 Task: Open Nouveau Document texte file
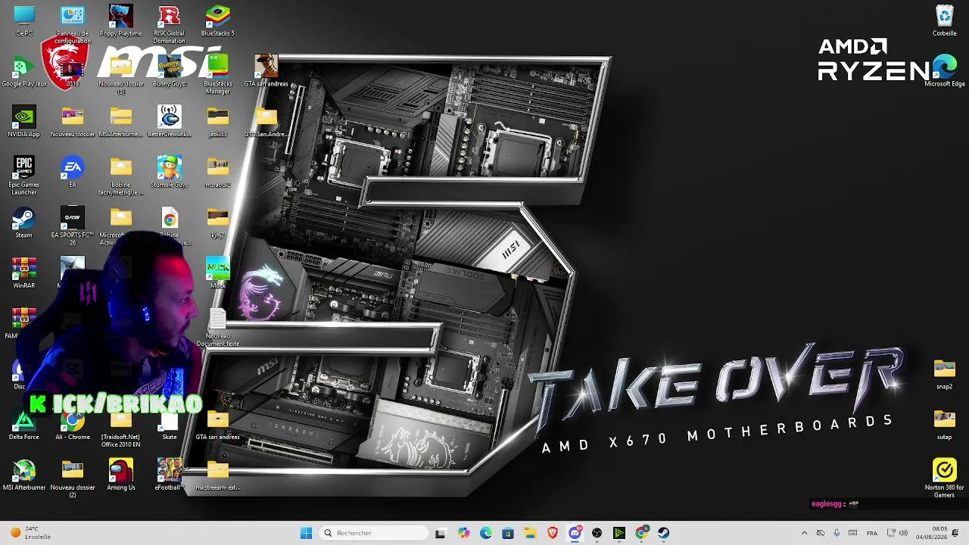pos(218,327)
